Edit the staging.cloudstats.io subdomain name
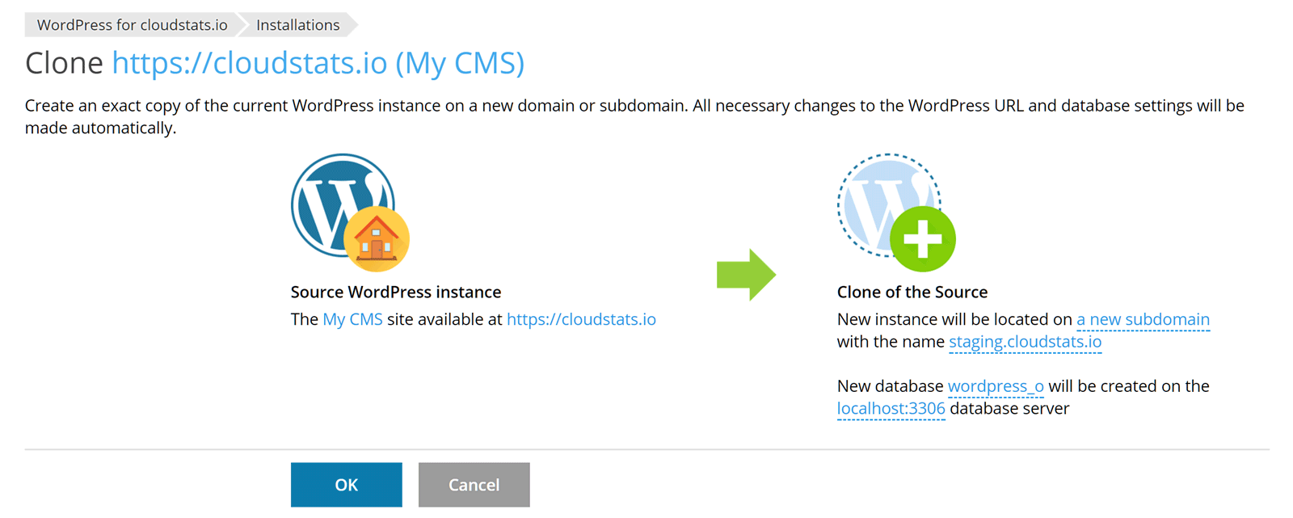The image size is (1293, 518). (x=1025, y=342)
